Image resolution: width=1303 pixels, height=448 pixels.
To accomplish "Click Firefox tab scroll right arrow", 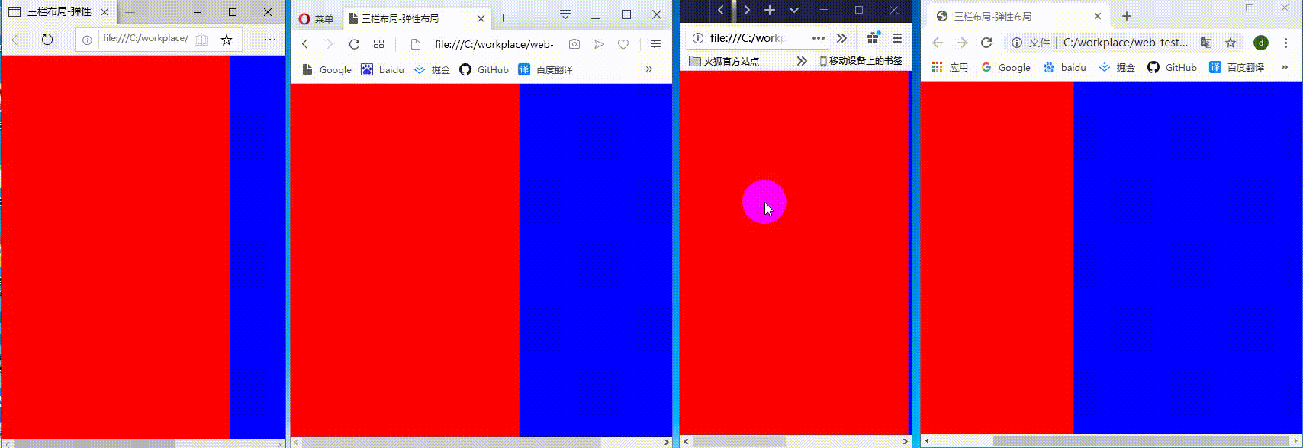I will (747, 10).
